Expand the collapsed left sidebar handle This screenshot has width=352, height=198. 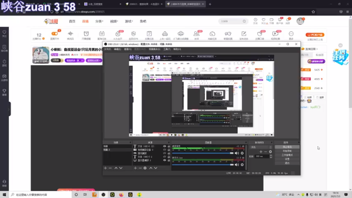point(9,109)
